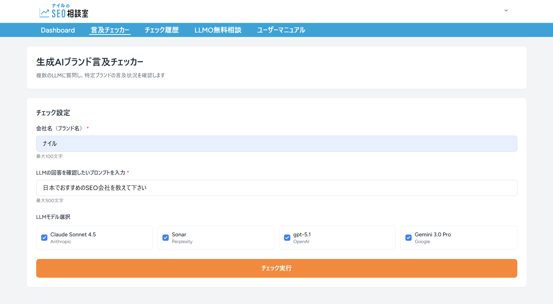Open the LLMO無料相談 page
The width and height of the screenshot is (553, 304).
coord(218,30)
